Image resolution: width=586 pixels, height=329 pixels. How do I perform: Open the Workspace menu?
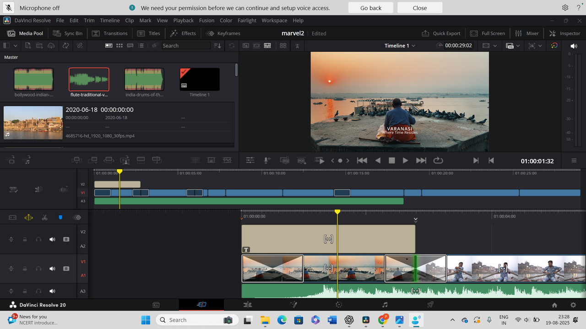pos(274,21)
